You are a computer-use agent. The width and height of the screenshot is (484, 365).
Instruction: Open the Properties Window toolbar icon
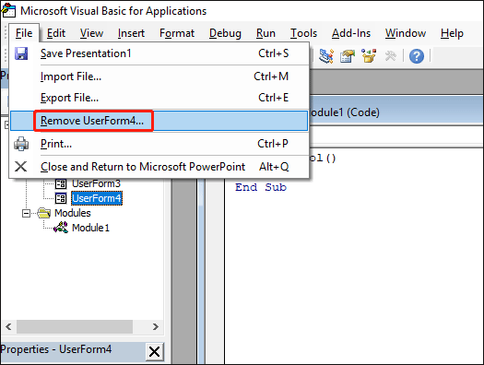(348, 56)
